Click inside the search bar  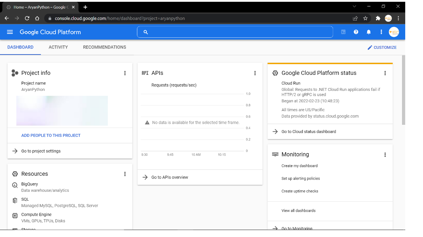tap(235, 32)
